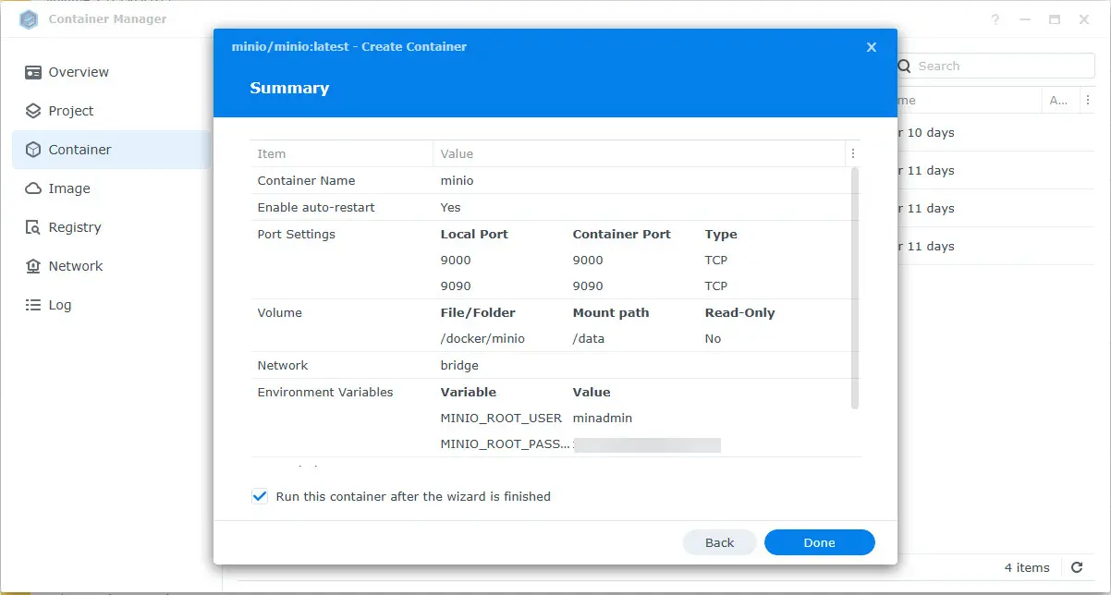The image size is (1111, 595).
Task: Uncheck Run this container after wizard
Action: point(260,496)
